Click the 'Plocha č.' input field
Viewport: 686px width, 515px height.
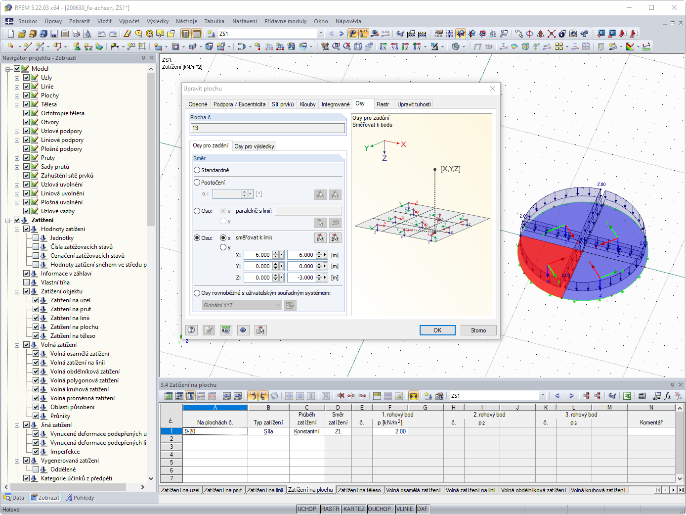tap(268, 128)
